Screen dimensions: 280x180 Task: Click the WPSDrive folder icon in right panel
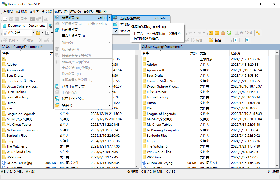click(144, 157)
